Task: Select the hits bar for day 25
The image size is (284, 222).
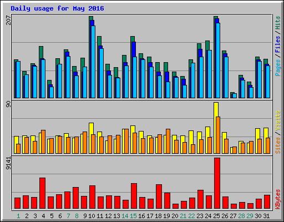Action: pyautogui.click(x=215, y=57)
